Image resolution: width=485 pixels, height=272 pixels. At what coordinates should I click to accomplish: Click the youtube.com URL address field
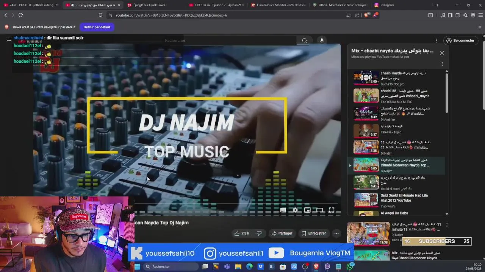click(171, 15)
